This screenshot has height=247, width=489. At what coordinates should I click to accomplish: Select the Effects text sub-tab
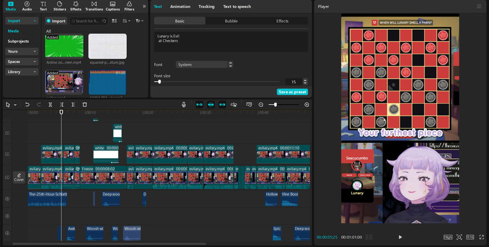[282, 21]
